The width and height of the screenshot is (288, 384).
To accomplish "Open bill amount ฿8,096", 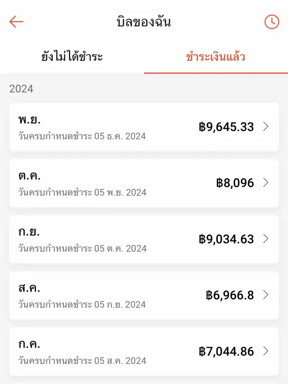I will (x=235, y=183).
